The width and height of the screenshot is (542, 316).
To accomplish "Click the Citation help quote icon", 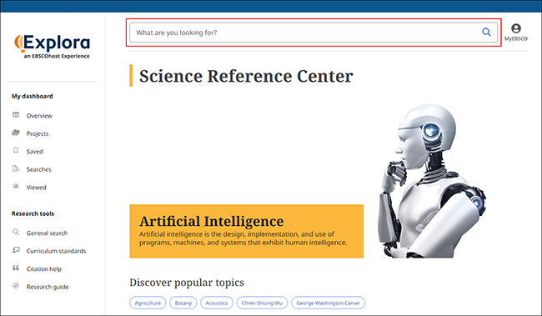I will tap(16, 268).
